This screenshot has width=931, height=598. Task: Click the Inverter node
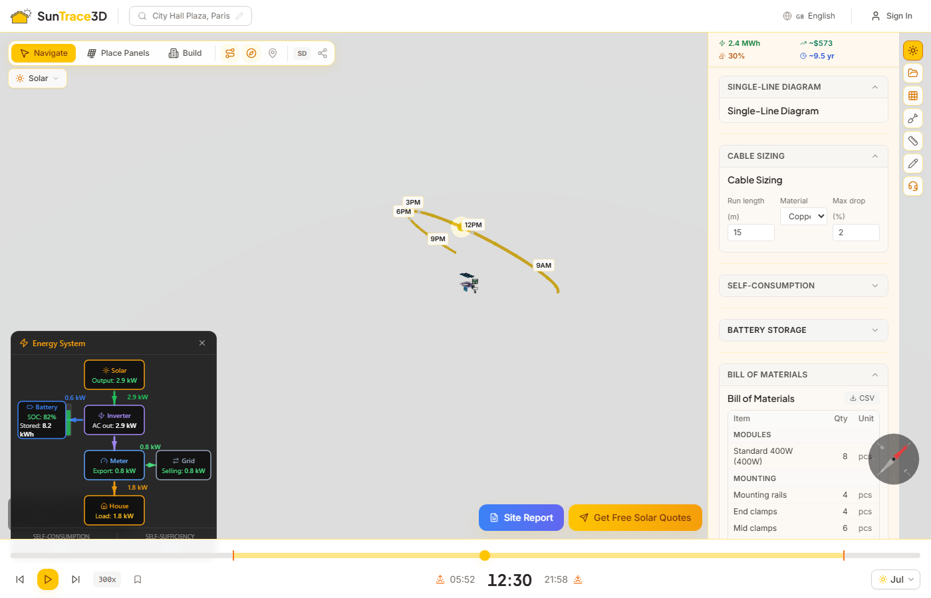coord(114,421)
